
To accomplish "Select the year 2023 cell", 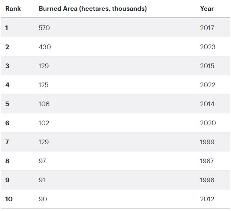I will click(x=208, y=47).
